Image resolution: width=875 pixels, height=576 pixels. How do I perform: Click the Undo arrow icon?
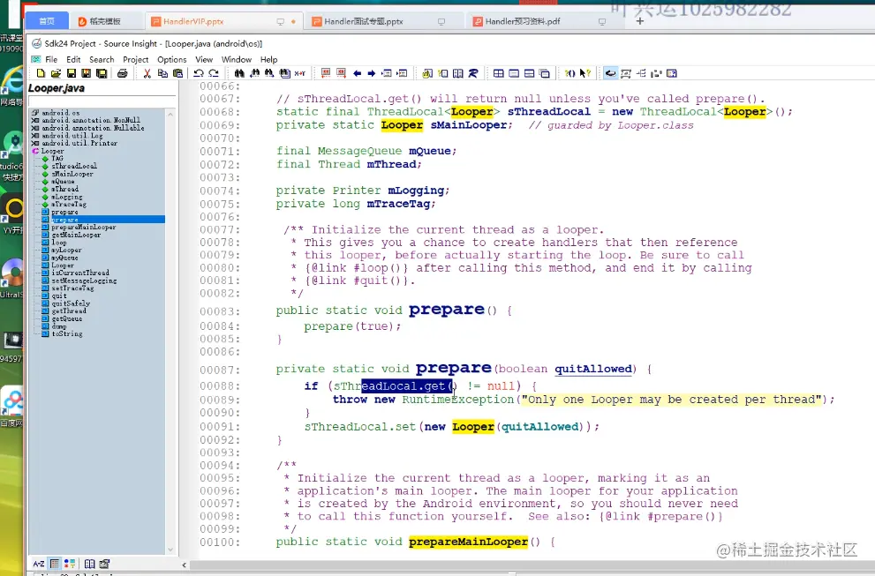coord(198,73)
